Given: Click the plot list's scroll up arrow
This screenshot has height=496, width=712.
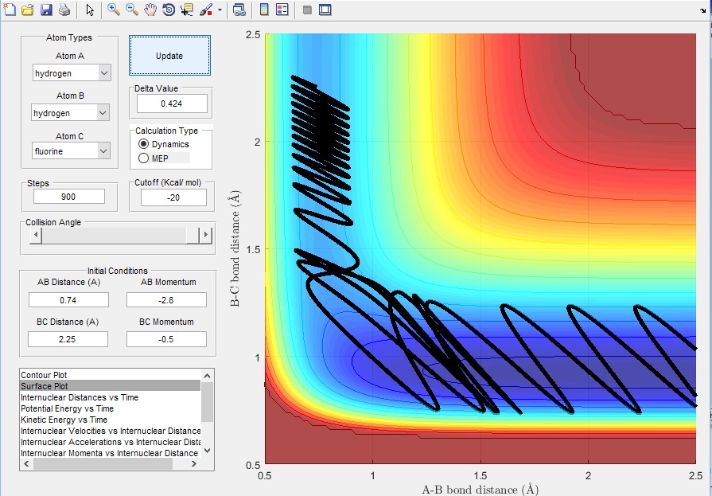Looking at the screenshot, I should (x=207, y=376).
